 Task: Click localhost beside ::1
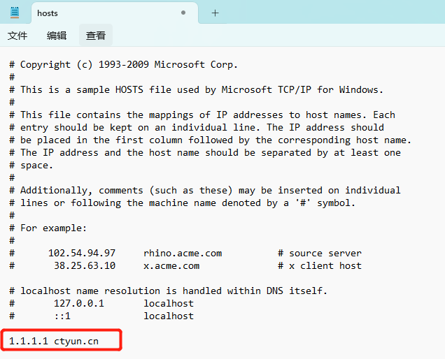(169, 316)
